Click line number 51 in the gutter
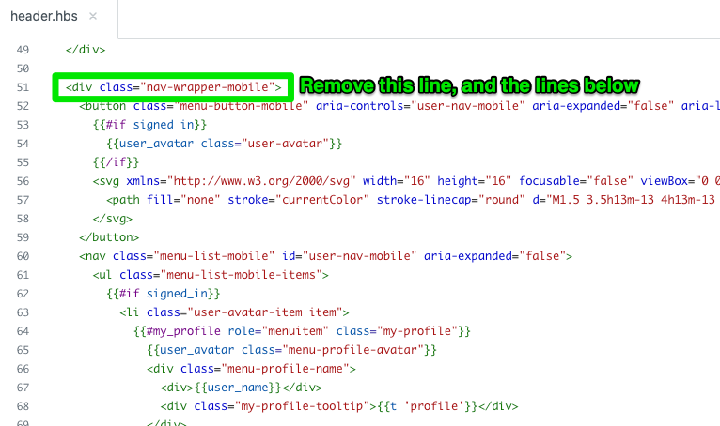The width and height of the screenshot is (720, 426). (x=23, y=87)
